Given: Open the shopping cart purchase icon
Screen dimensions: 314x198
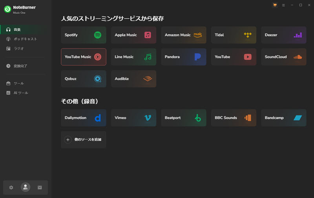Looking at the screenshot, I should [x=275, y=5].
